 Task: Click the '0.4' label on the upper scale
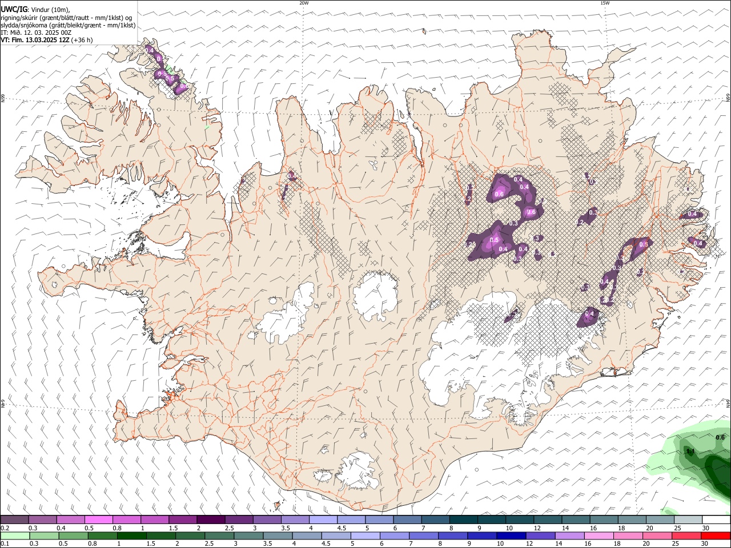tap(61, 528)
